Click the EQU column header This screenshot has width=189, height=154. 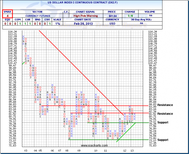(x=3, y=19)
